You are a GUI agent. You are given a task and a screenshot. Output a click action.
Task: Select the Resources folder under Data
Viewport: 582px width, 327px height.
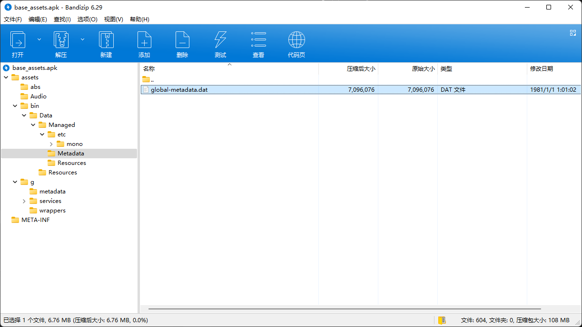click(x=63, y=173)
